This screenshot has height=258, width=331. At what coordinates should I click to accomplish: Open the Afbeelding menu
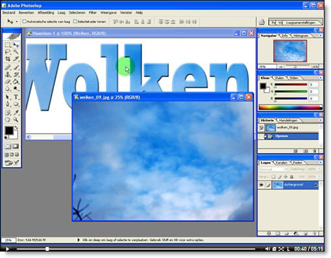tap(46, 12)
